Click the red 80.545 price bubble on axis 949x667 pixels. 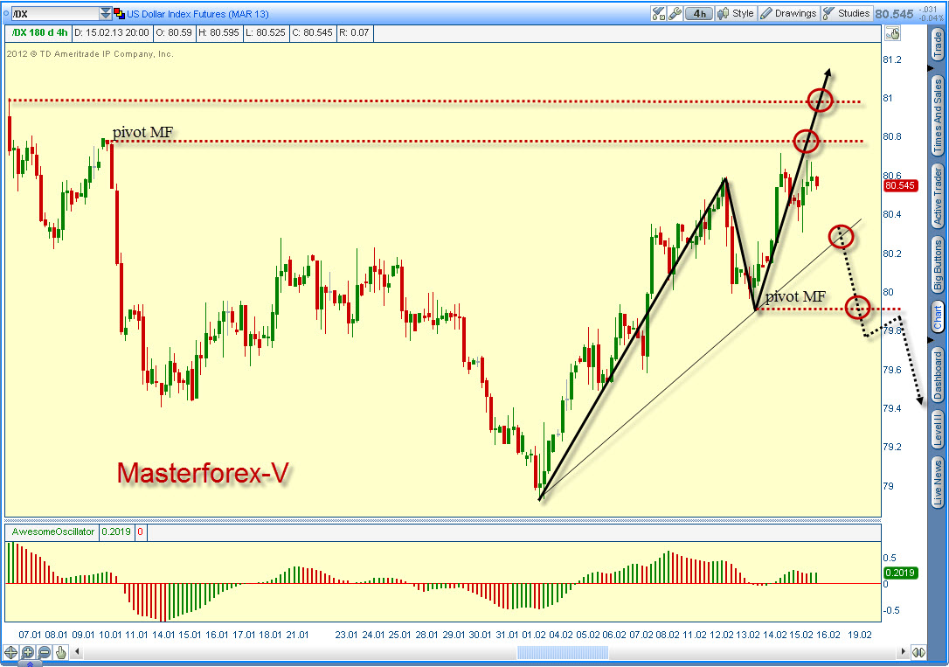coord(900,186)
